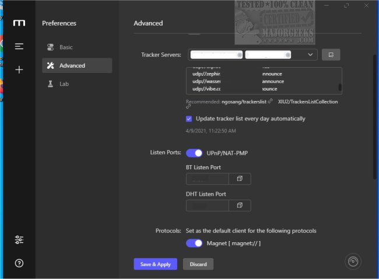The width and height of the screenshot is (379, 279).
Task: Switch to the Basic preferences tab
Action: (66, 47)
